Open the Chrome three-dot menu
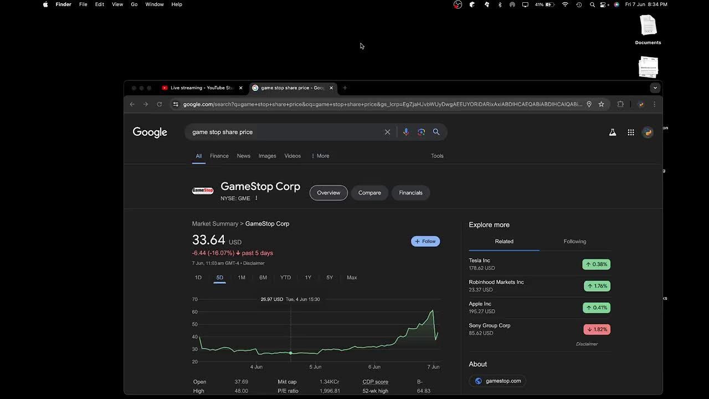Image resolution: width=709 pixels, height=399 pixels. point(654,104)
